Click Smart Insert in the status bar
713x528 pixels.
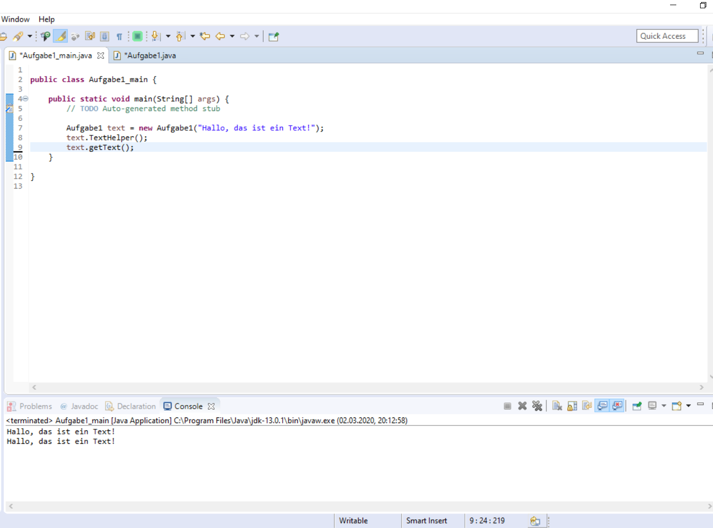pyautogui.click(x=426, y=520)
